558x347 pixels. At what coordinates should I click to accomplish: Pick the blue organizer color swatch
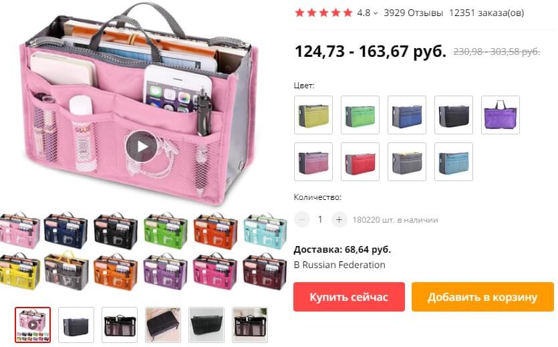tap(407, 115)
